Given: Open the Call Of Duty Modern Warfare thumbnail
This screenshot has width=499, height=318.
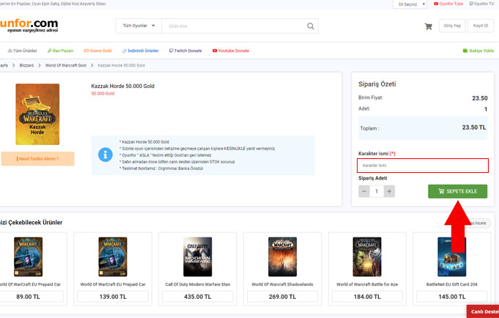Looking at the screenshot, I should coord(197,256).
